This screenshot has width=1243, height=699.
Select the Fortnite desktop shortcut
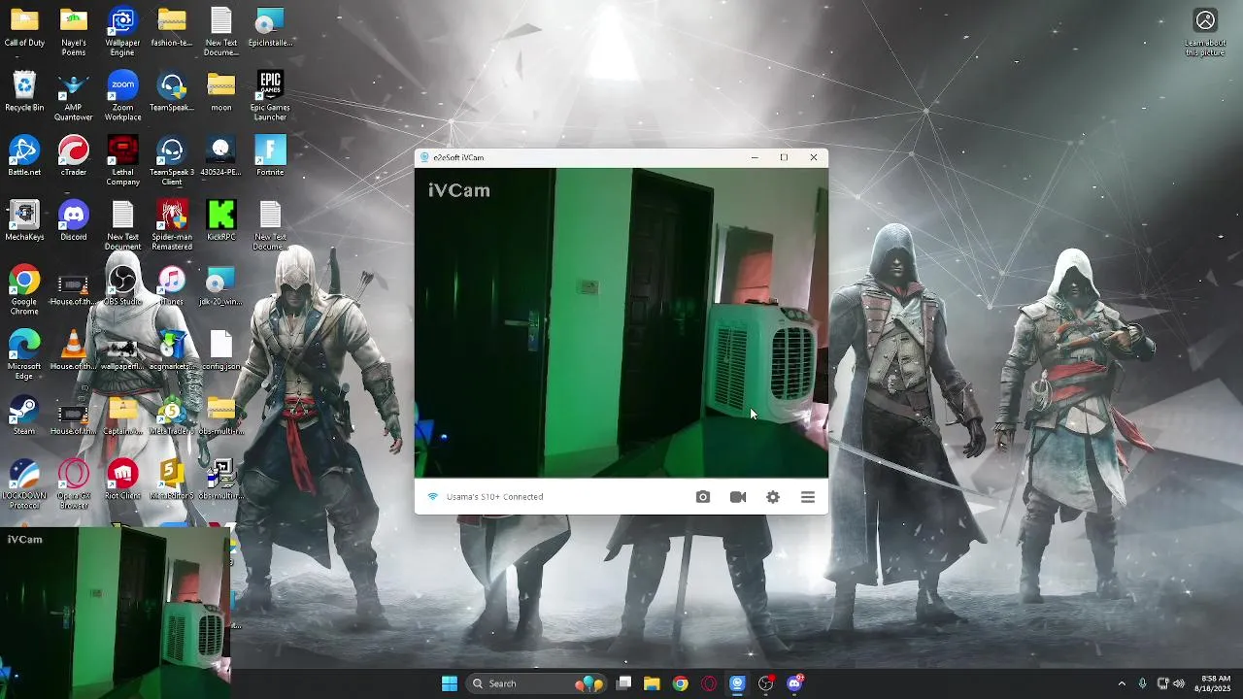[x=270, y=157]
